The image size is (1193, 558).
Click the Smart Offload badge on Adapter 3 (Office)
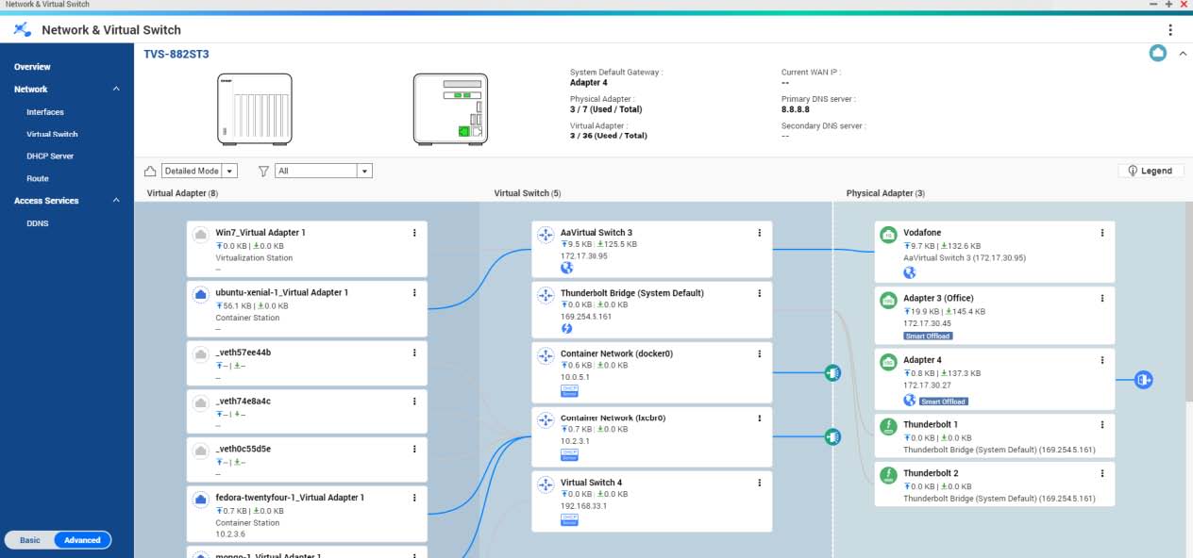click(928, 336)
